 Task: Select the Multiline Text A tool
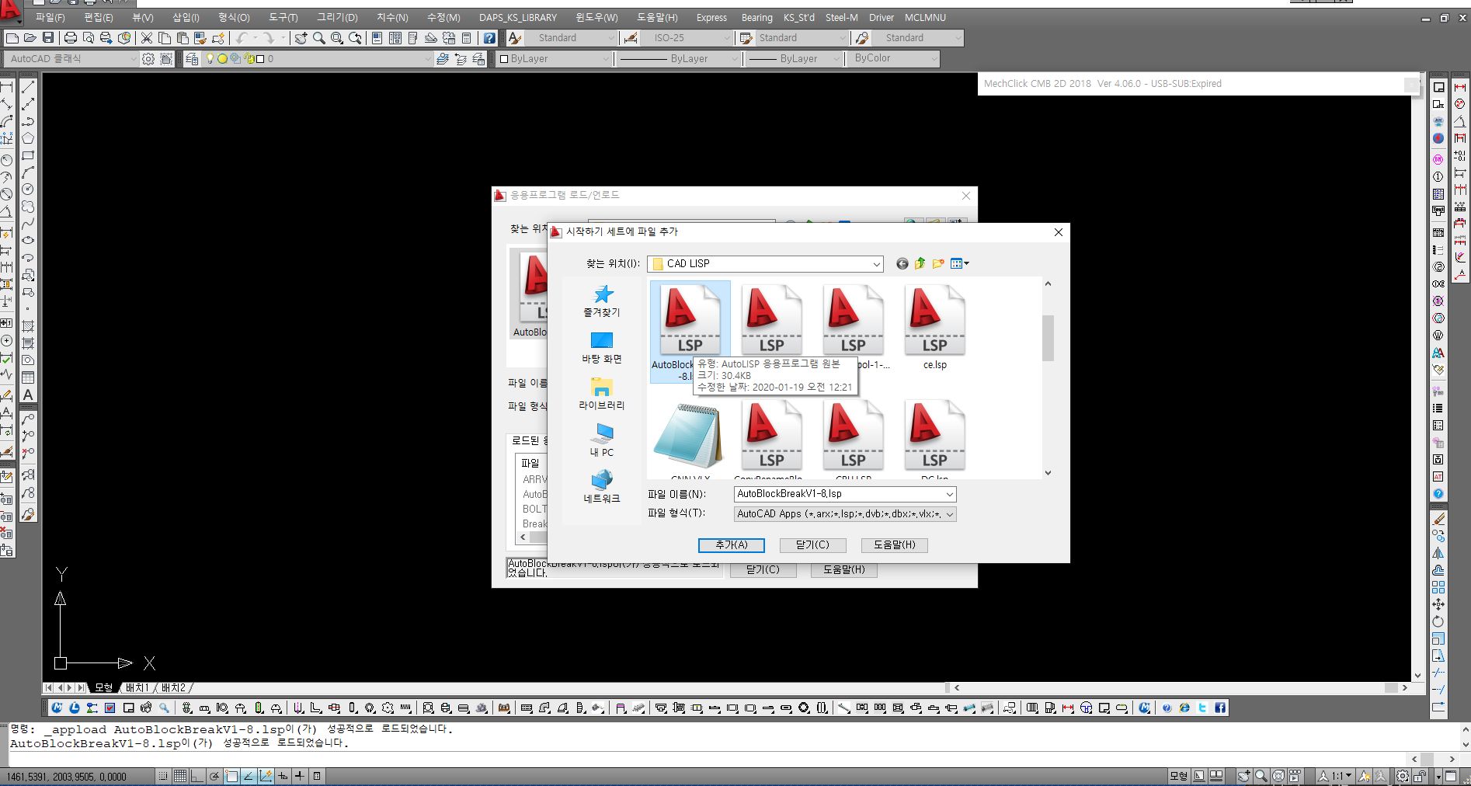(x=28, y=395)
